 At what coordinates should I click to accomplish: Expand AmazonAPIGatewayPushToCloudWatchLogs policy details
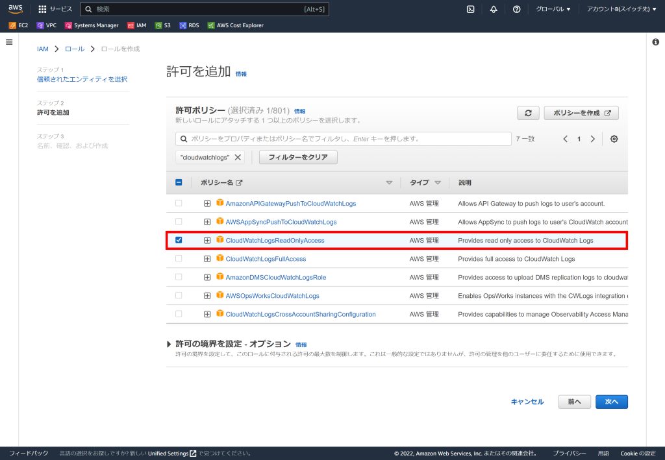click(207, 204)
